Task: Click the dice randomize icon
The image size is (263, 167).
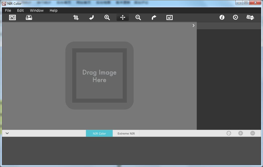Action: click(250, 17)
